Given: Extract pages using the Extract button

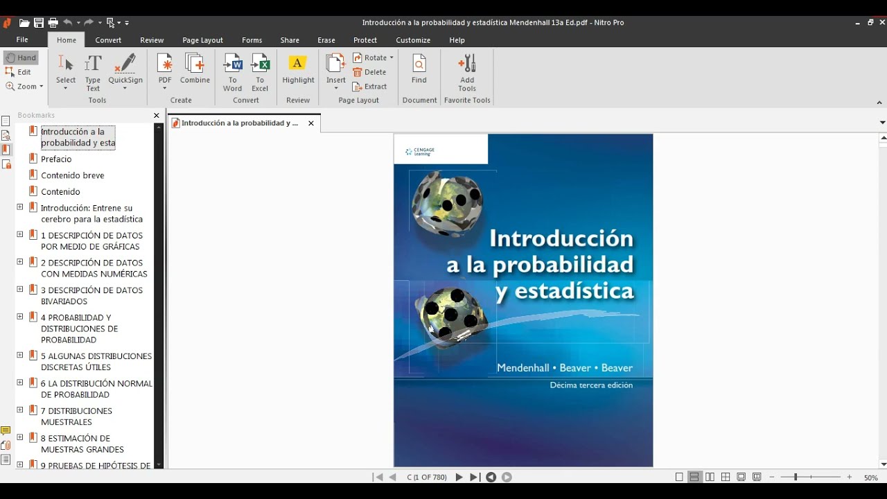Looking at the screenshot, I should (370, 87).
